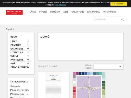Select LÁTKY in sidebar list

coord(14,41)
